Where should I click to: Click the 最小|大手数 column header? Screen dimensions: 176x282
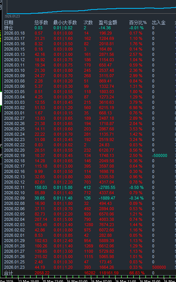65,22
